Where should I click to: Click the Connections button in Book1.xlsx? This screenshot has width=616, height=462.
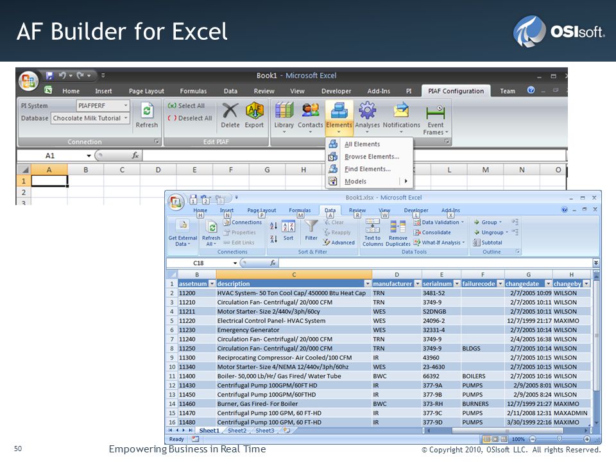(243, 222)
